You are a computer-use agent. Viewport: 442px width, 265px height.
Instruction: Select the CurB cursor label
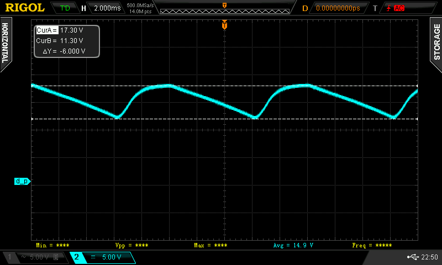[46, 40]
